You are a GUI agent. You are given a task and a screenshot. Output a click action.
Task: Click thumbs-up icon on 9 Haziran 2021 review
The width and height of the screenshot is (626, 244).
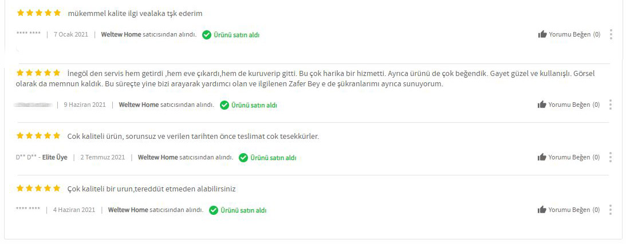point(542,105)
